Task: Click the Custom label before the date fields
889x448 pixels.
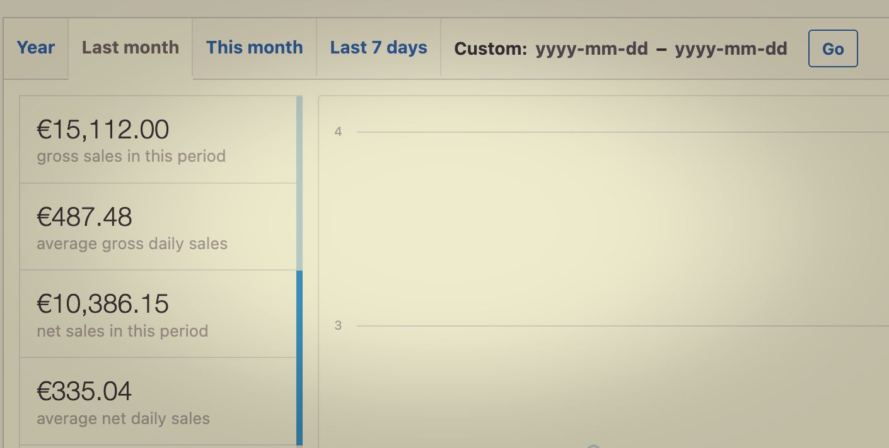Action: [x=490, y=48]
